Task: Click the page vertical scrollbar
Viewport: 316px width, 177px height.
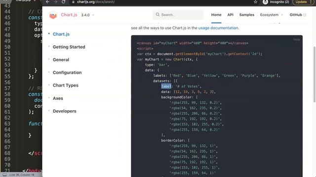Action: click(x=314, y=74)
